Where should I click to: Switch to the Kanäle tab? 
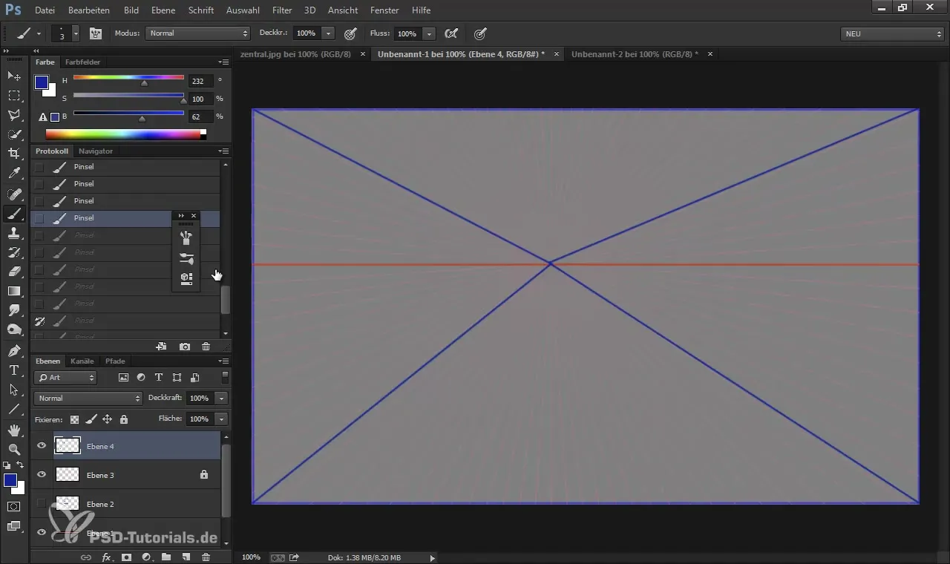click(x=82, y=361)
